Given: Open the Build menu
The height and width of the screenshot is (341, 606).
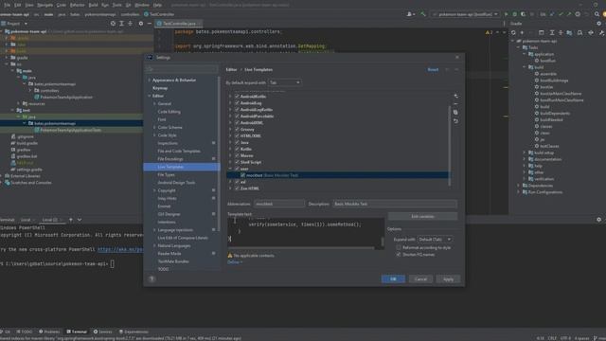Looking at the screenshot, I should tap(93, 5).
